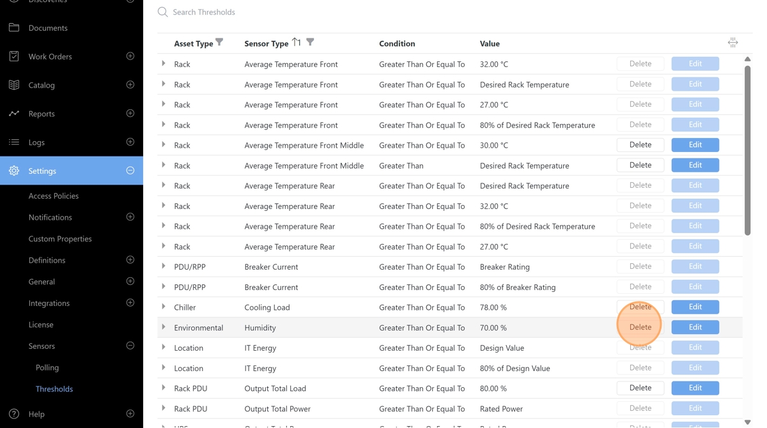The width and height of the screenshot is (767, 428).
Task: Click the Sensor Type sort arrow icon
Action: pos(296,42)
